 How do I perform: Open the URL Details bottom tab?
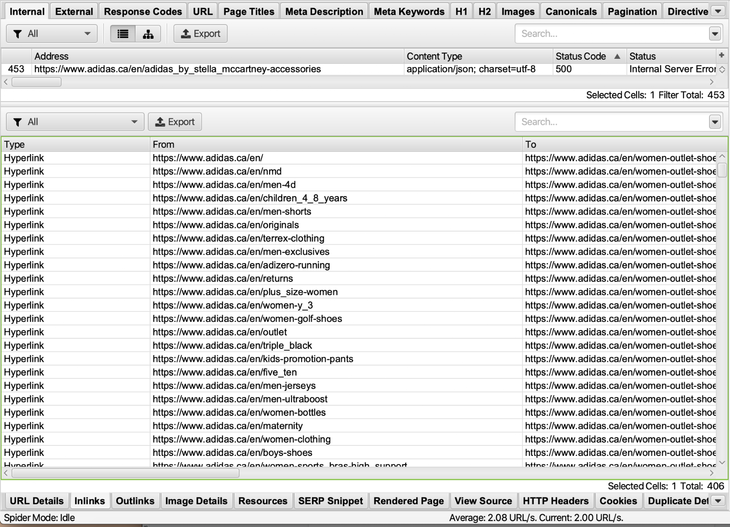click(x=36, y=501)
